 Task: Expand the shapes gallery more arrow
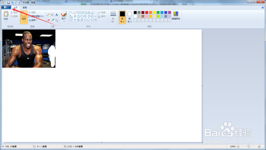(x=95, y=20)
